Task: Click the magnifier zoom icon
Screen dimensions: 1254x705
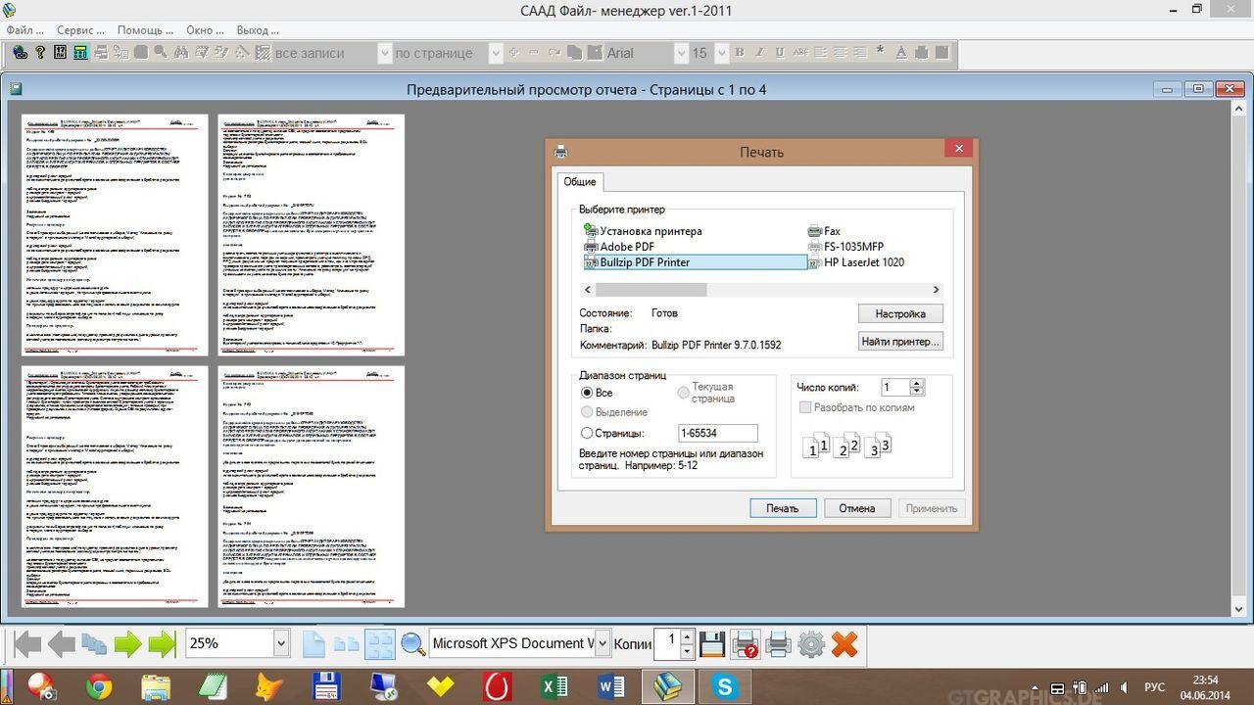Action: point(412,643)
